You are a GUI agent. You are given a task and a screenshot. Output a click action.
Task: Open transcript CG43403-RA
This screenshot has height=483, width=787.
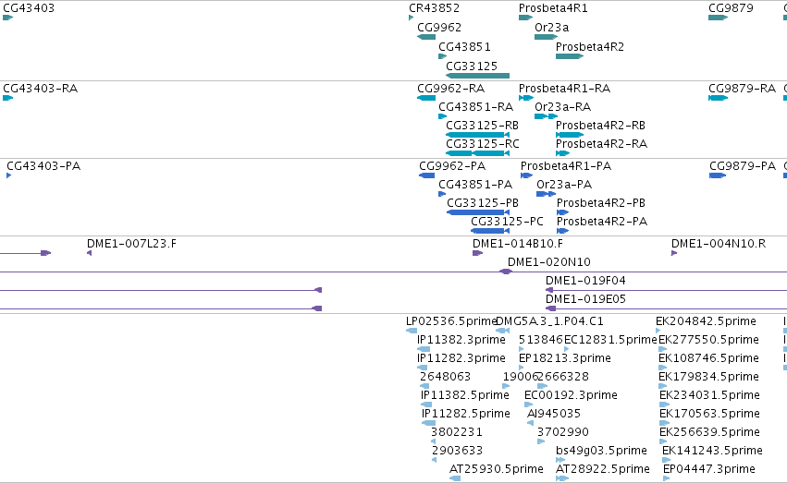[40, 89]
